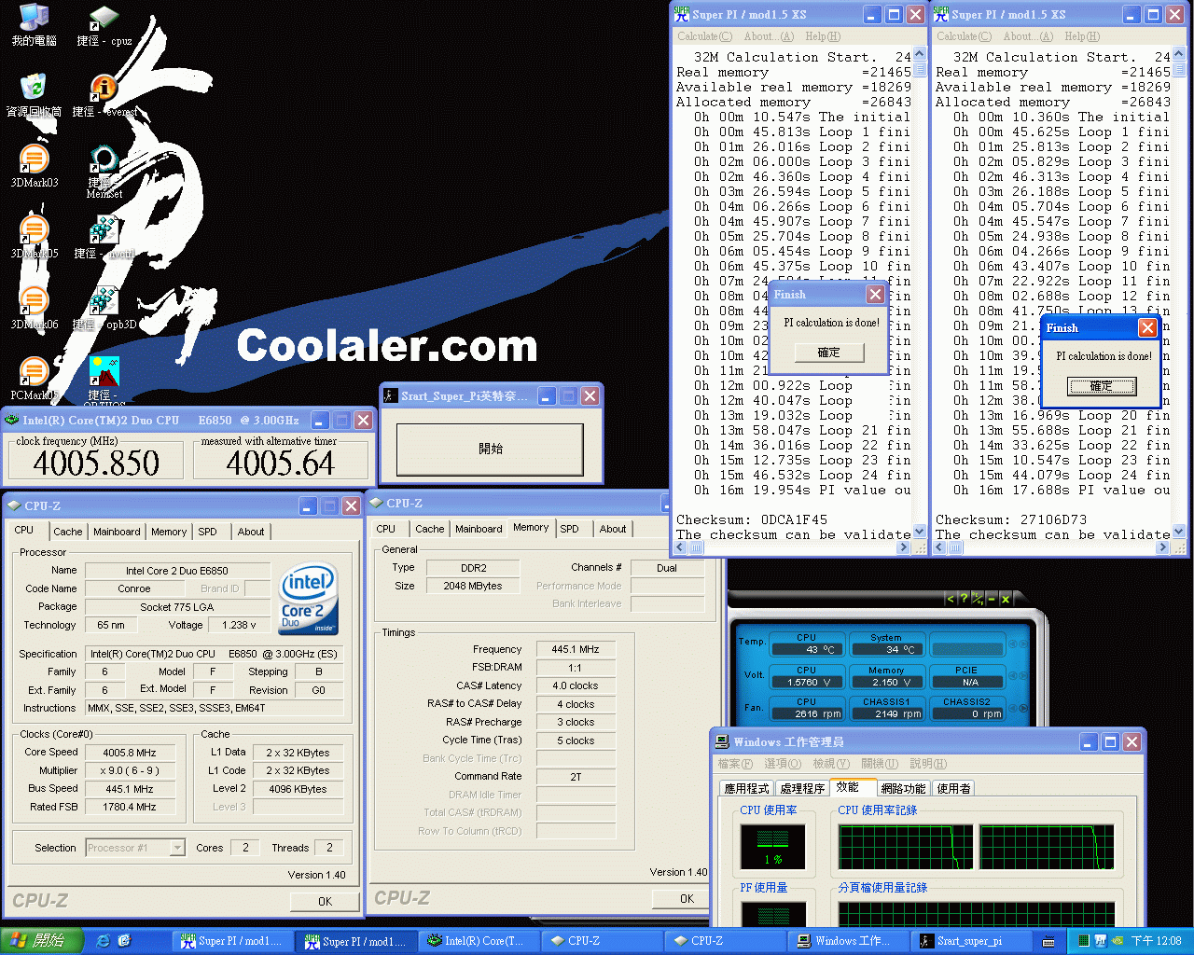Click the 4005.850 clock frequency readout
Viewport: 1194px width, 955px height.
click(x=96, y=464)
